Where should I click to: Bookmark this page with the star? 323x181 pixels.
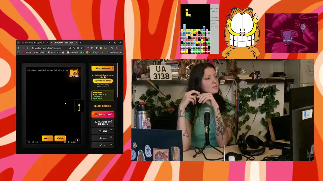pos(82,48)
